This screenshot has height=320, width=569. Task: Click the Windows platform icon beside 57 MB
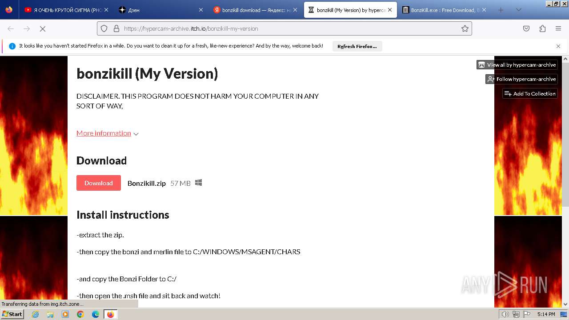click(199, 183)
